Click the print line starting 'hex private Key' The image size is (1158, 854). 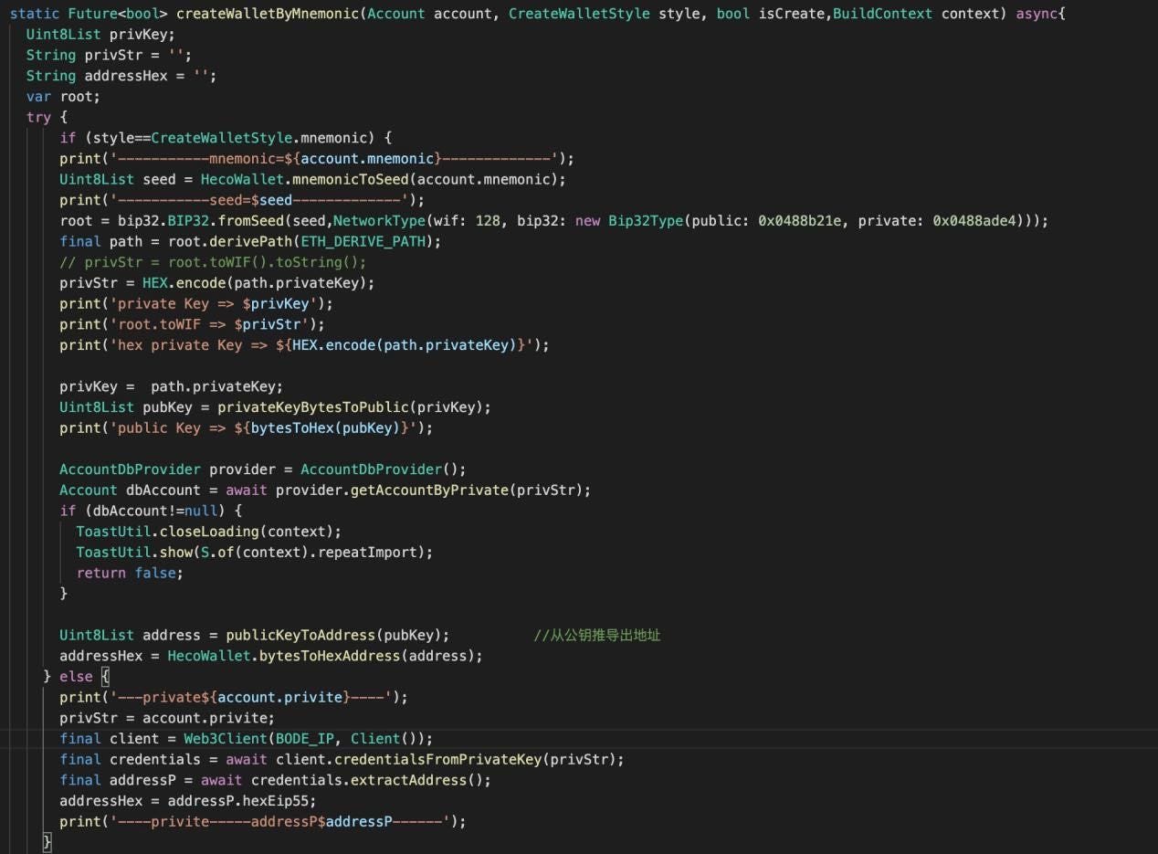(x=305, y=344)
